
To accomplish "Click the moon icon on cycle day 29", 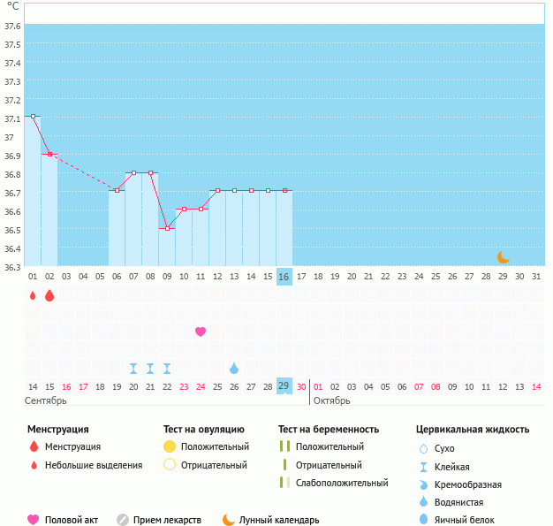I will tap(503, 257).
